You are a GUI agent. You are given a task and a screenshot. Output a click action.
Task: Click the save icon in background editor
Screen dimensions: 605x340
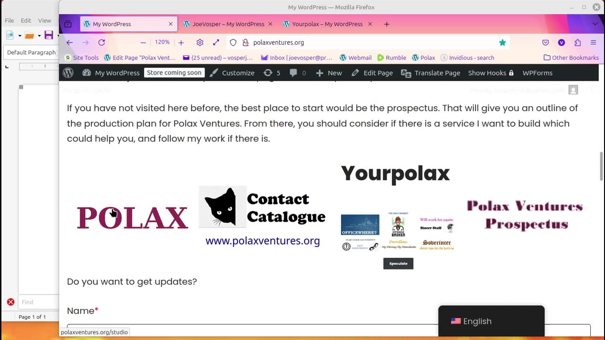(49, 35)
